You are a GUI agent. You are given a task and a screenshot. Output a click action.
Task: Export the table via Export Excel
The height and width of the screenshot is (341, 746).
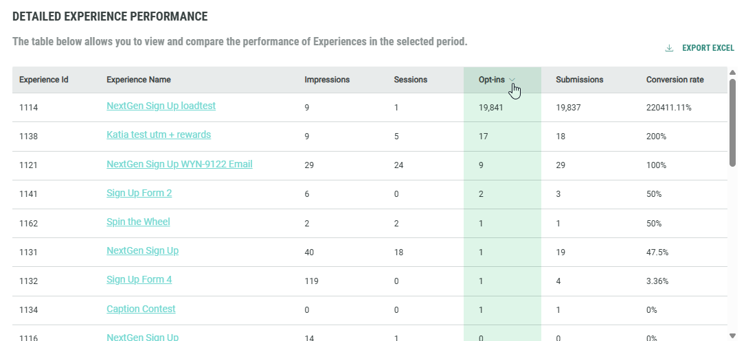(x=708, y=48)
